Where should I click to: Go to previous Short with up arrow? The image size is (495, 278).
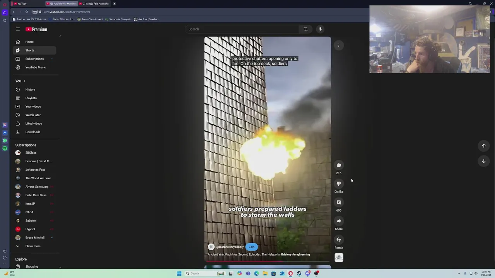tap(483, 146)
